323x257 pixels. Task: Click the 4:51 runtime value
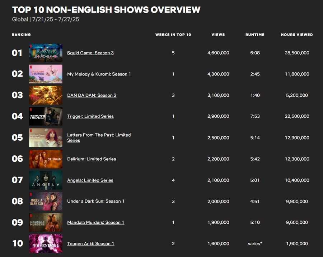click(255, 201)
